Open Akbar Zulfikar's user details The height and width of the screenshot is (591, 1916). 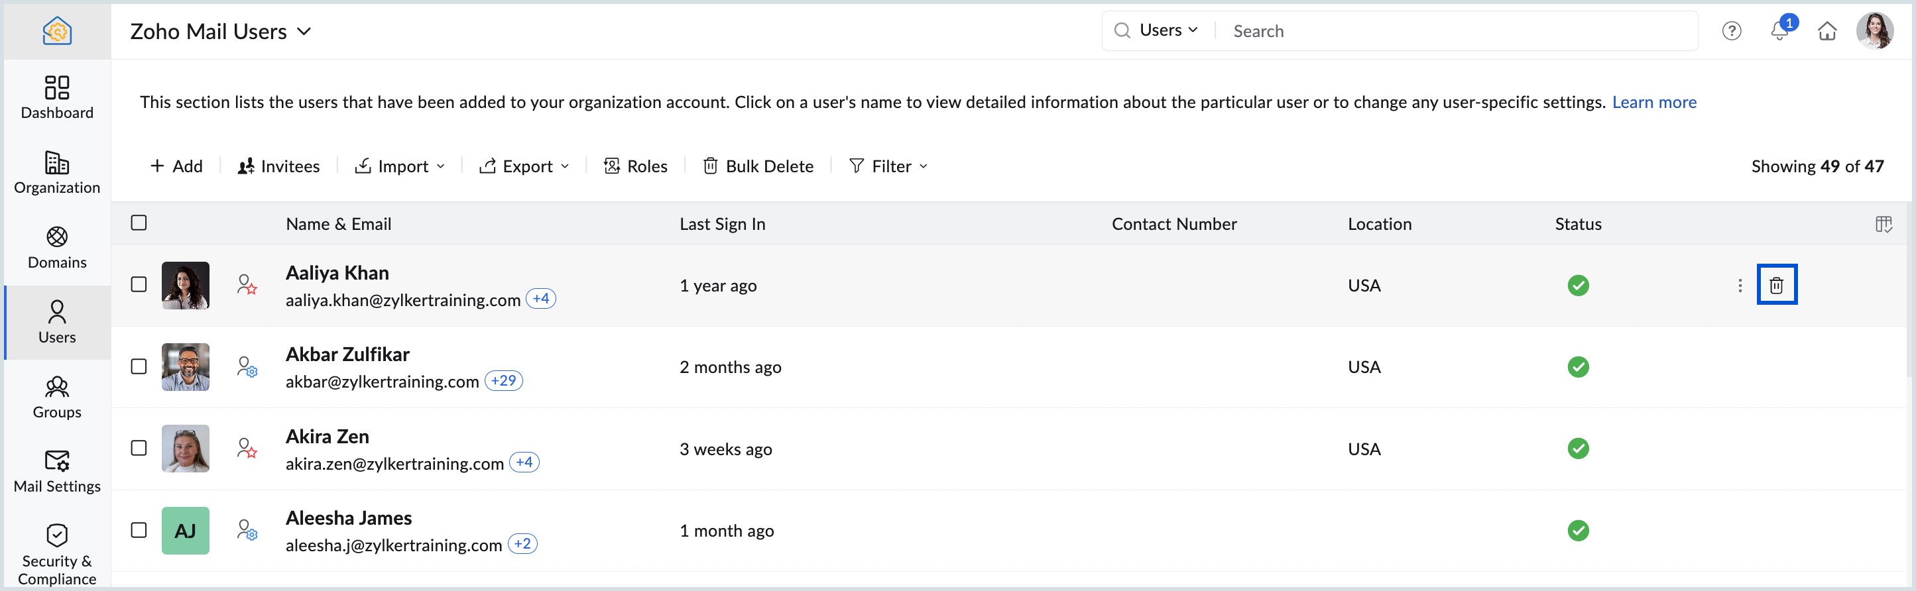(x=347, y=354)
